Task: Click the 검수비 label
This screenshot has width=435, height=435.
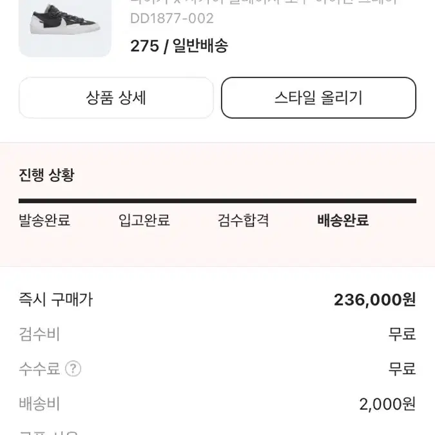Action: 39,334
